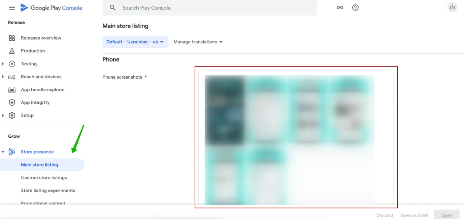The image size is (464, 219).
Task: Open the help question mark icon
Action: click(x=355, y=8)
